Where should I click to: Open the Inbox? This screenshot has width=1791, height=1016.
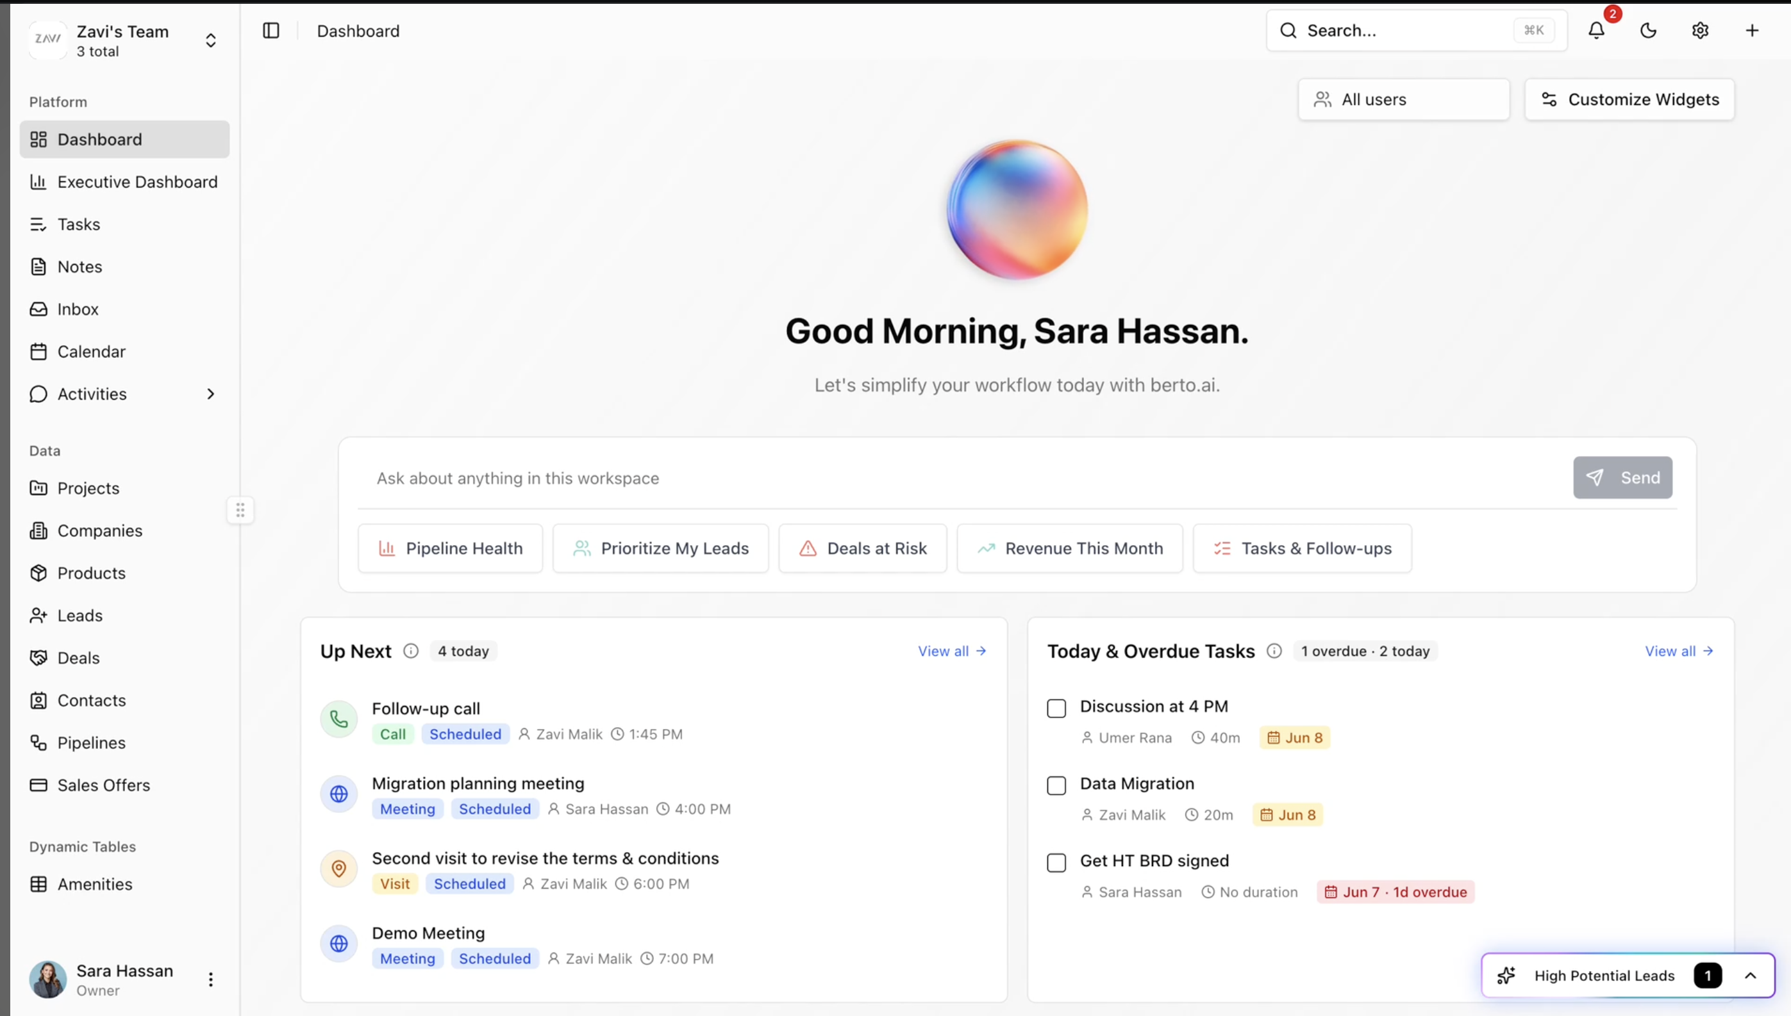[124, 309]
